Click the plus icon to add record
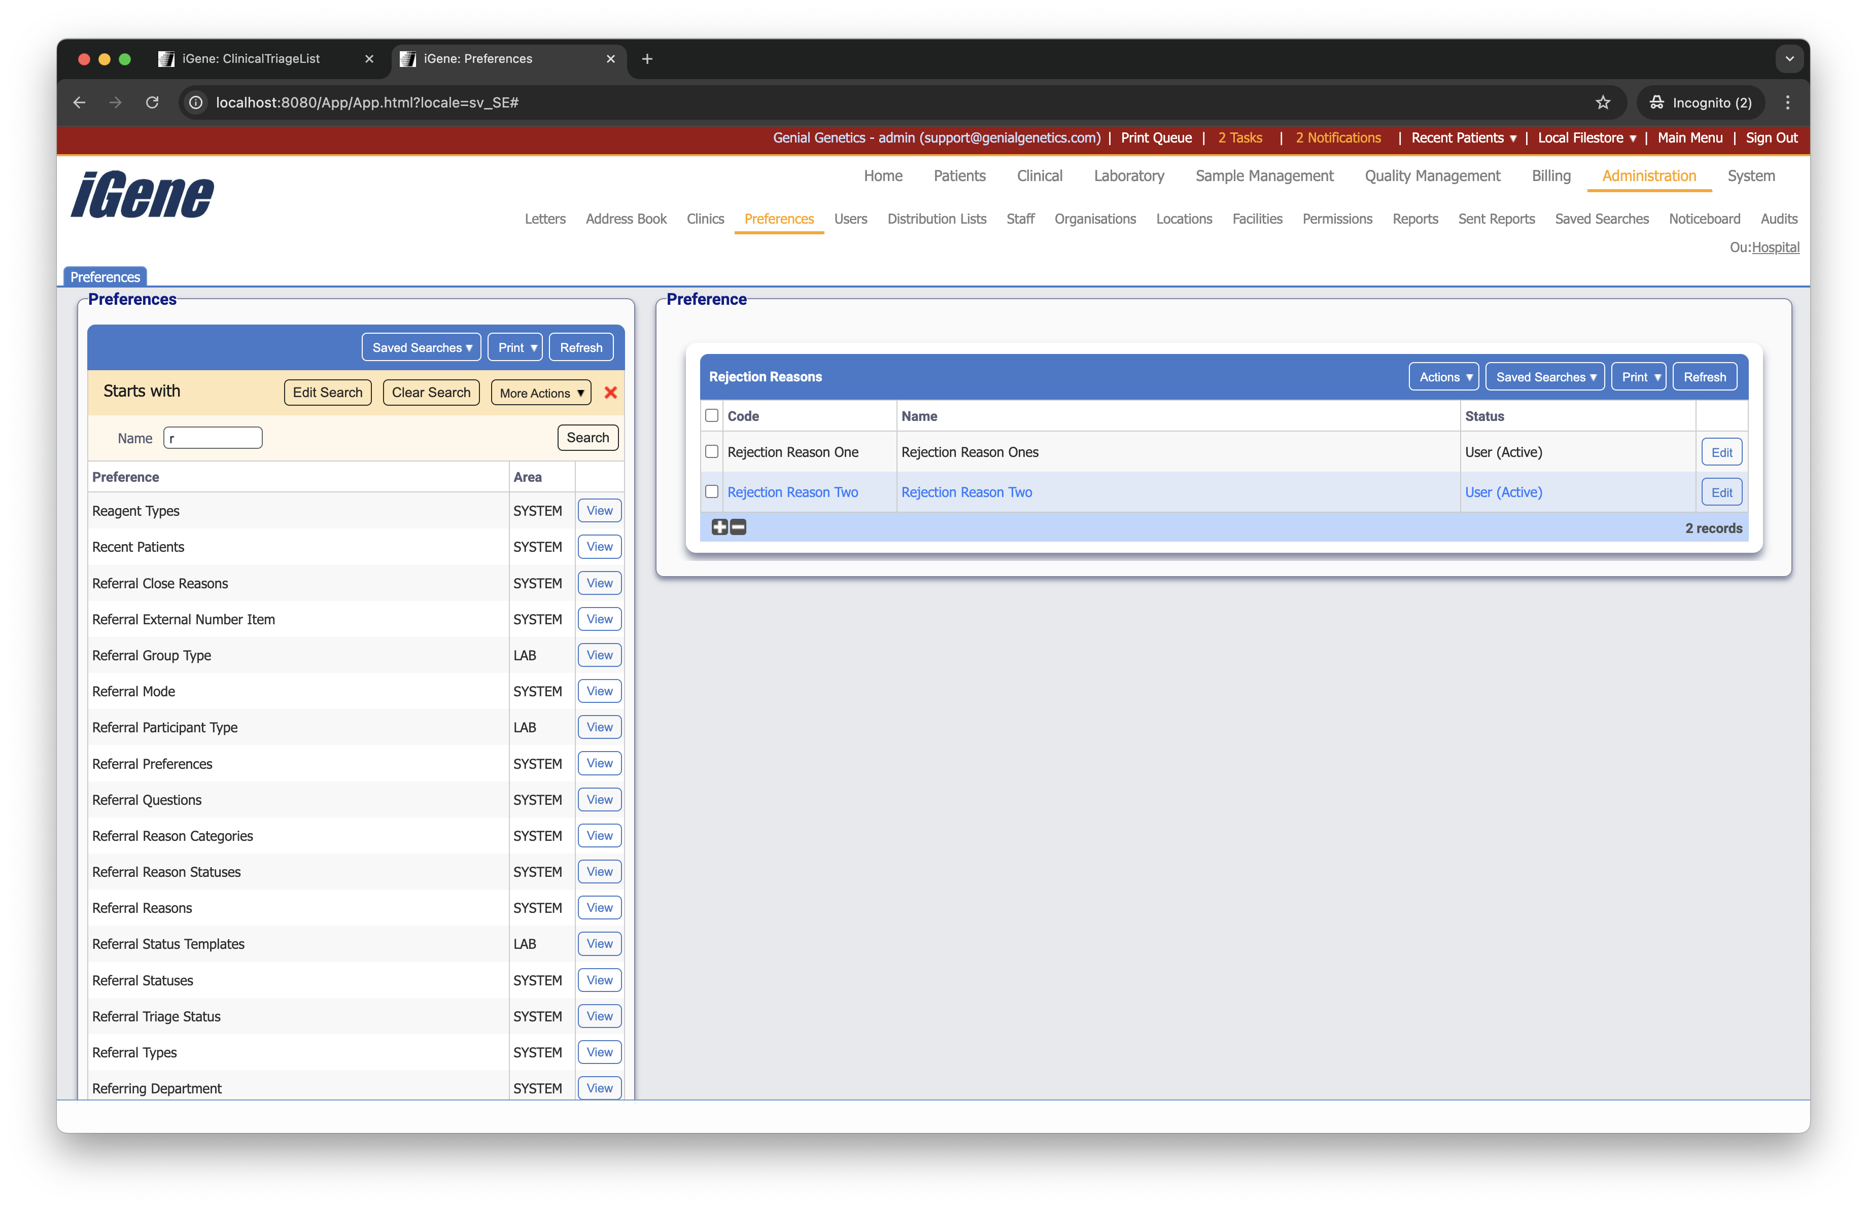Image resolution: width=1867 pixels, height=1208 pixels. pyautogui.click(x=719, y=527)
